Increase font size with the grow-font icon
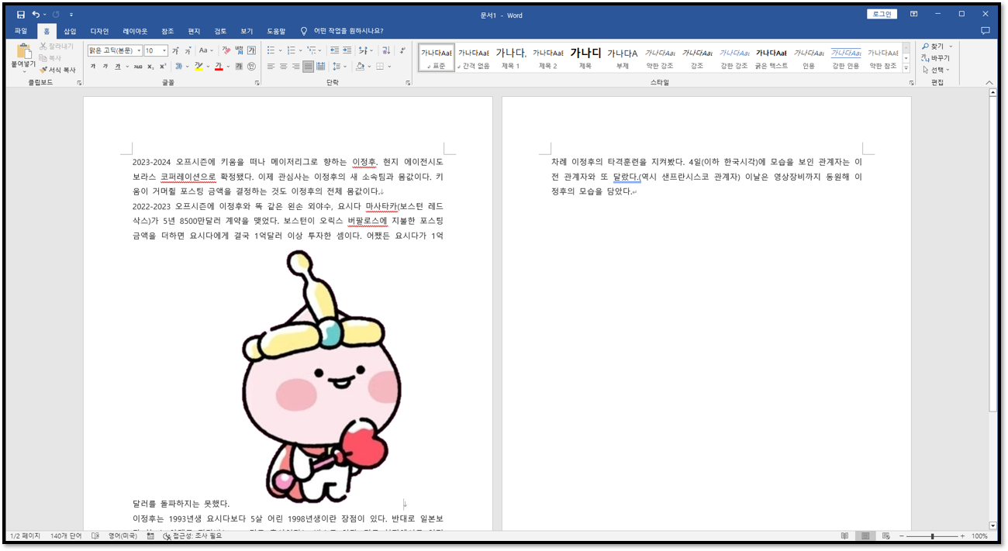The width and height of the screenshot is (1008, 551). tap(174, 50)
